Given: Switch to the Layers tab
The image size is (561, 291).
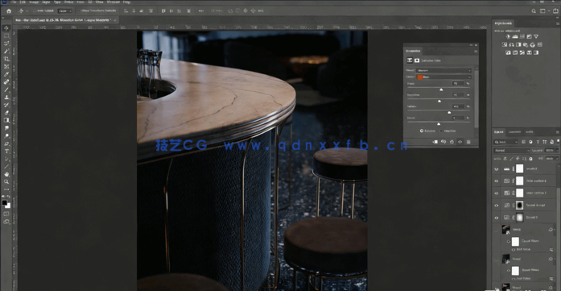Looking at the screenshot, I should point(499,132).
